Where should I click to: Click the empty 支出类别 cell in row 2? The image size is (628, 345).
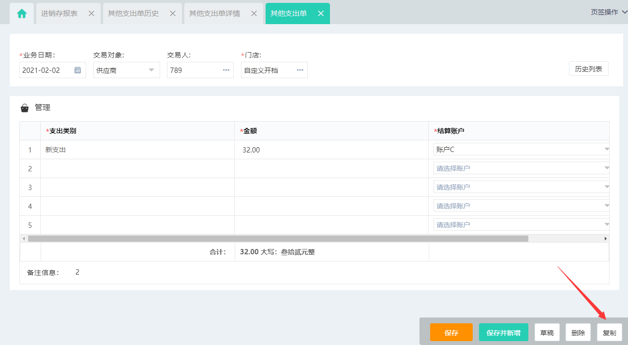click(137, 168)
